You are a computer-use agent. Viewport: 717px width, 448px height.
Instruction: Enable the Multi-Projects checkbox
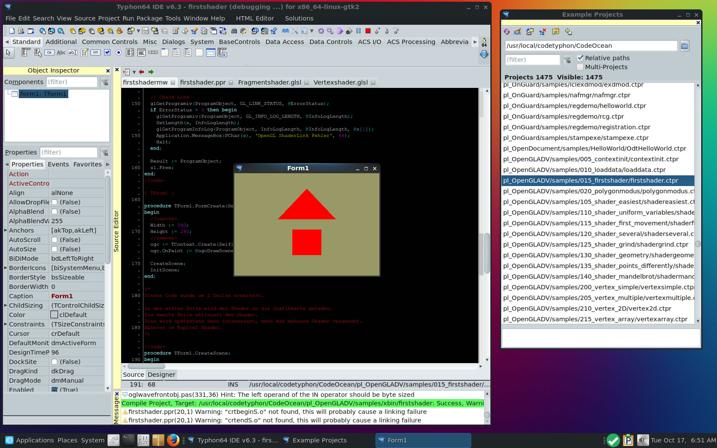pos(580,67)
